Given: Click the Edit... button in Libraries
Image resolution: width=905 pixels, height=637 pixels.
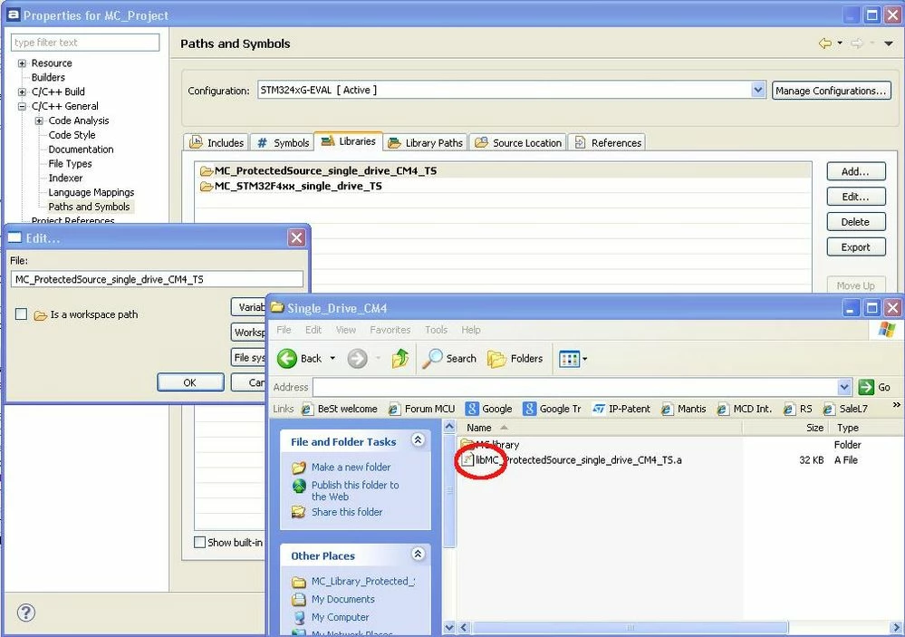Looking at the screenshot, I should tap(856, 197).
